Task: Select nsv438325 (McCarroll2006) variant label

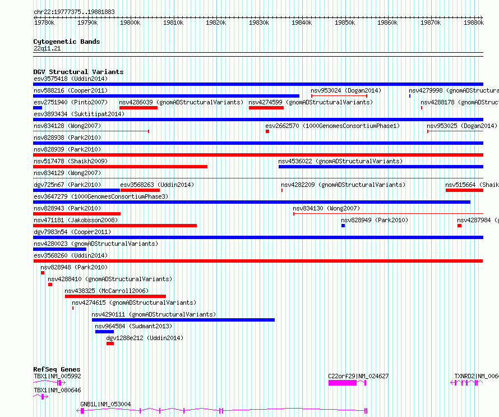Action: (107, 291)
